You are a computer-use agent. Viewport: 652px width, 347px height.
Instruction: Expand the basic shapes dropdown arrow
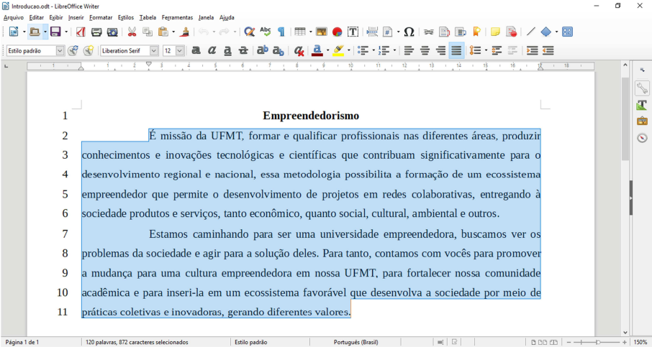tap(556, 32)
